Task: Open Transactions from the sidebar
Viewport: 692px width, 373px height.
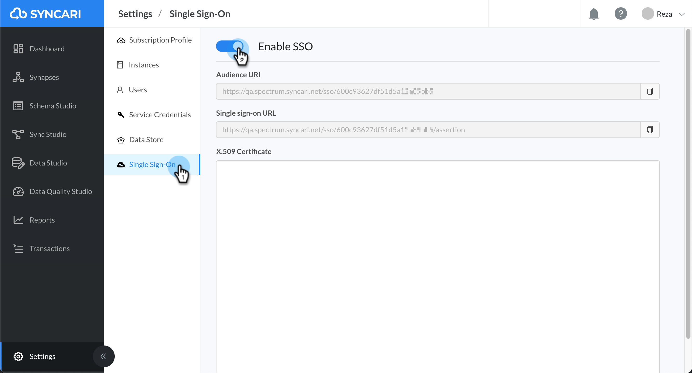Action: click(49, 248)
